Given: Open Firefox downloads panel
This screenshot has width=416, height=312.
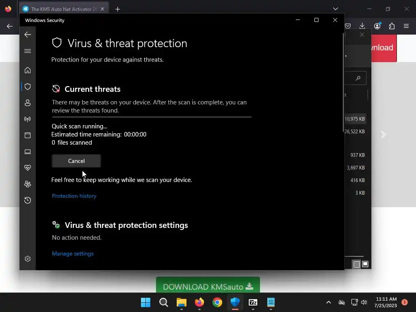Looking at the screenshot, I should 362,26.
